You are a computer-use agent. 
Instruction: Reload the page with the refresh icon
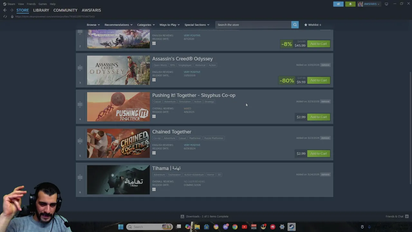click(x=5, y=16)
